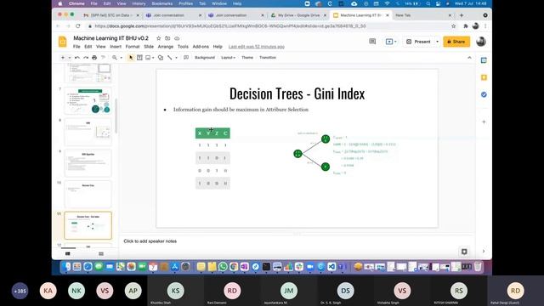Open the zoom level dropdown arrow
Viewport: 544px width, 306px height.
121,58
